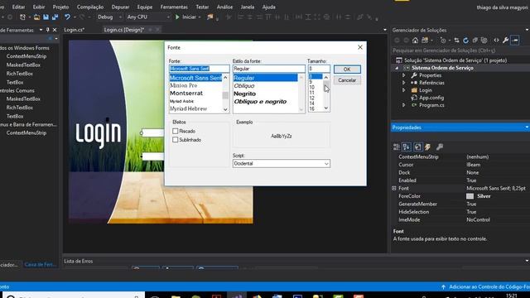530x298 pixels.
Task: Click wrench Properties icon in Solution Explorer toolbar
Action: tap(506, 41)
